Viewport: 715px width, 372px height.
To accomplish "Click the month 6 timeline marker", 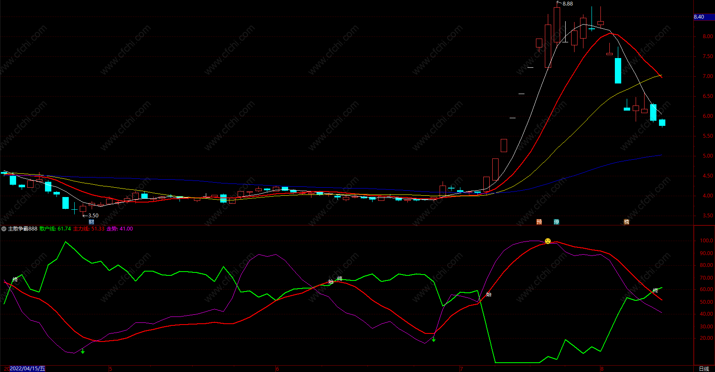I will pyautogui.click(x=278, y=369).
